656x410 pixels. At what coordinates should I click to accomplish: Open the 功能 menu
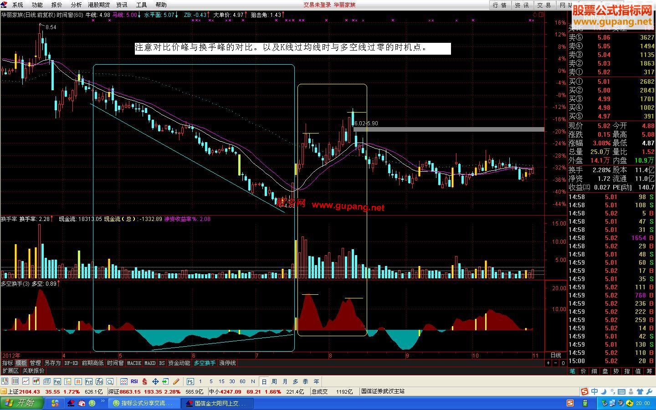[37, 5]
